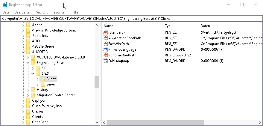
Task: Open the Favoriten menu
Action: click(59, 12)
